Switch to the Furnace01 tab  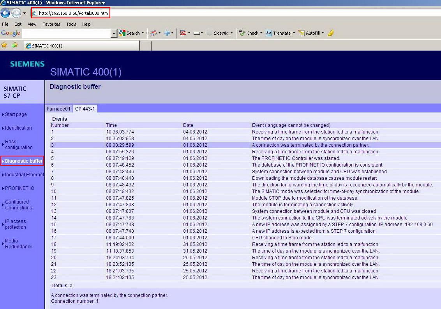[x=59, y=109]
